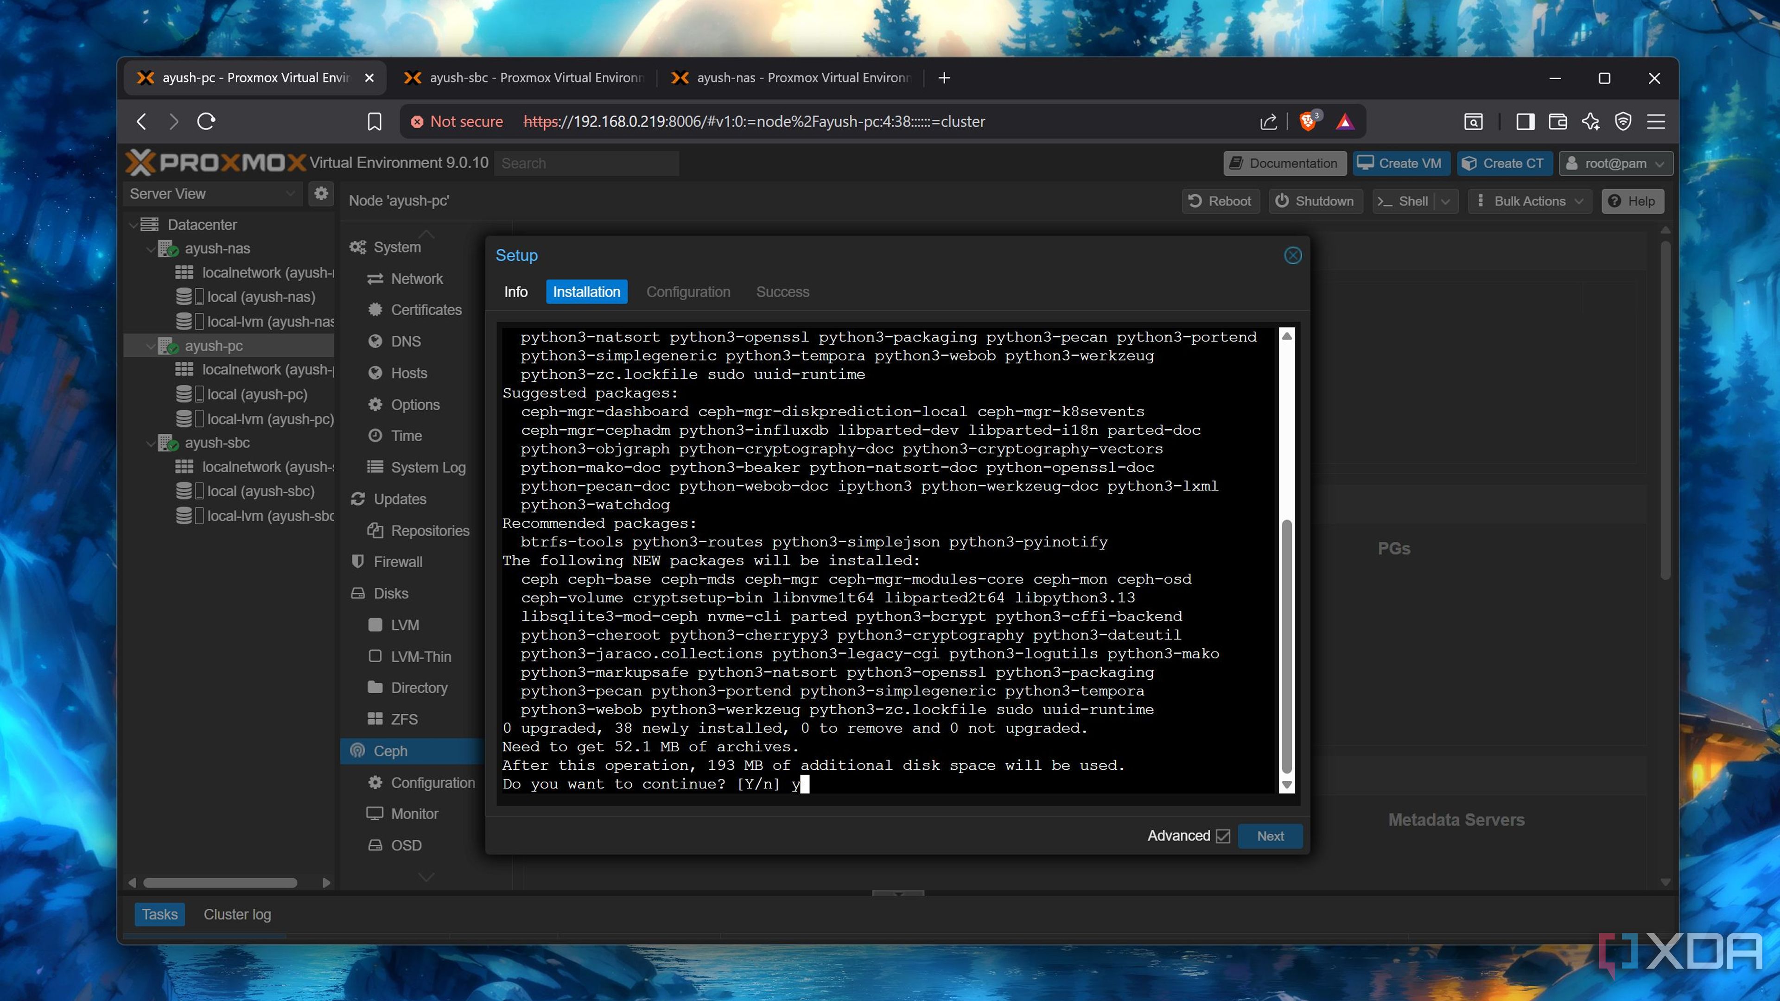The image size is (1780, 1001).
Task: Click the Create VM button
Action: [1401, 164]
